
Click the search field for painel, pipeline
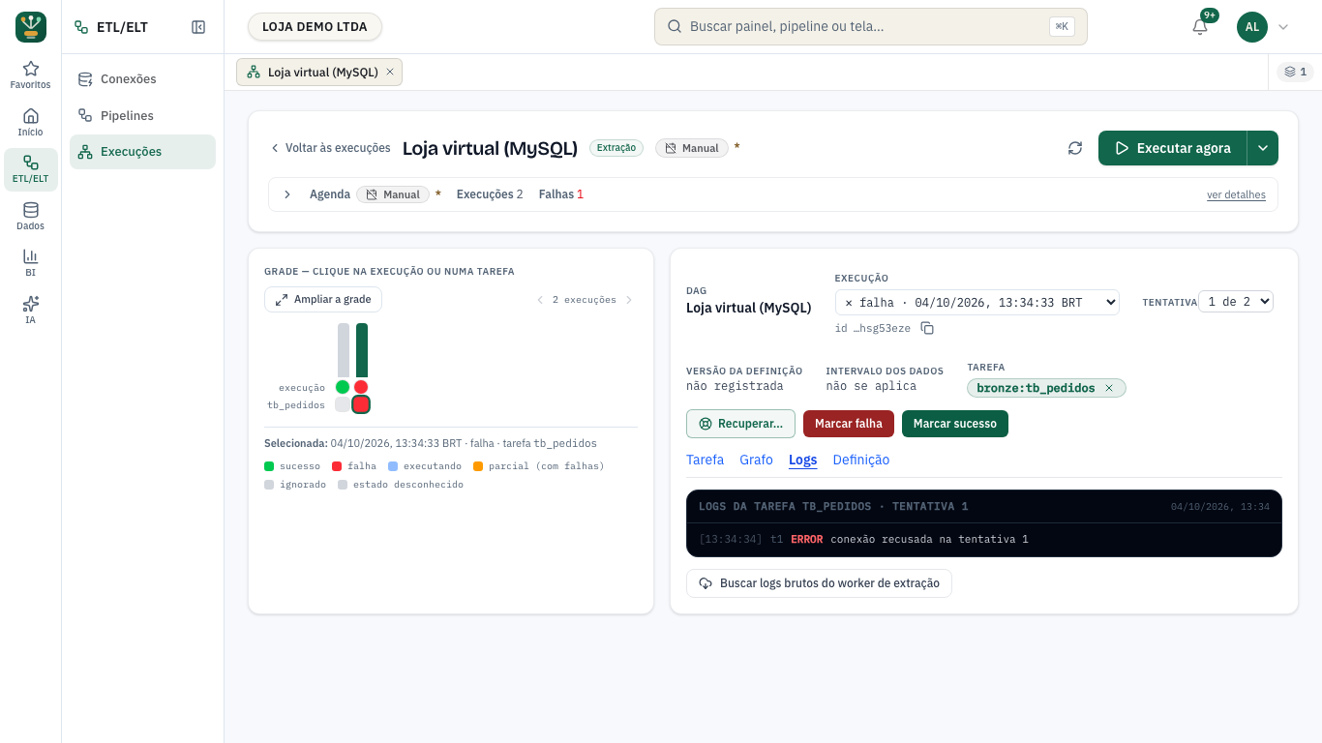pyautogui.click(x=871, y=27)
